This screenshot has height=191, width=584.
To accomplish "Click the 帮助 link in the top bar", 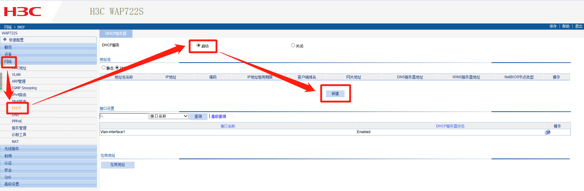I will [566, 27].
